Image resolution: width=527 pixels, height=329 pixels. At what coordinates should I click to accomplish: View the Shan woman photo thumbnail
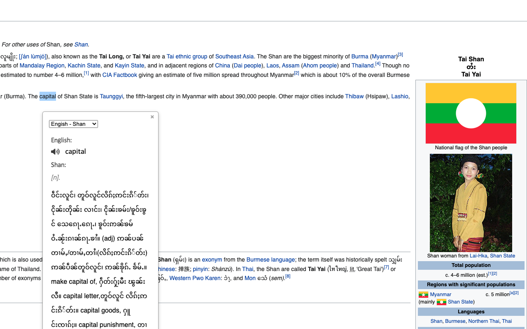click(471, 202)
